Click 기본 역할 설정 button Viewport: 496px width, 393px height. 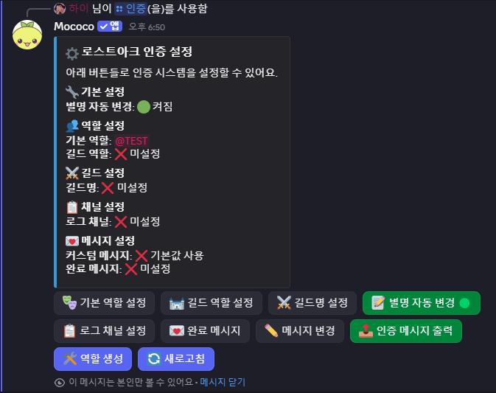[x=104, y=303]
